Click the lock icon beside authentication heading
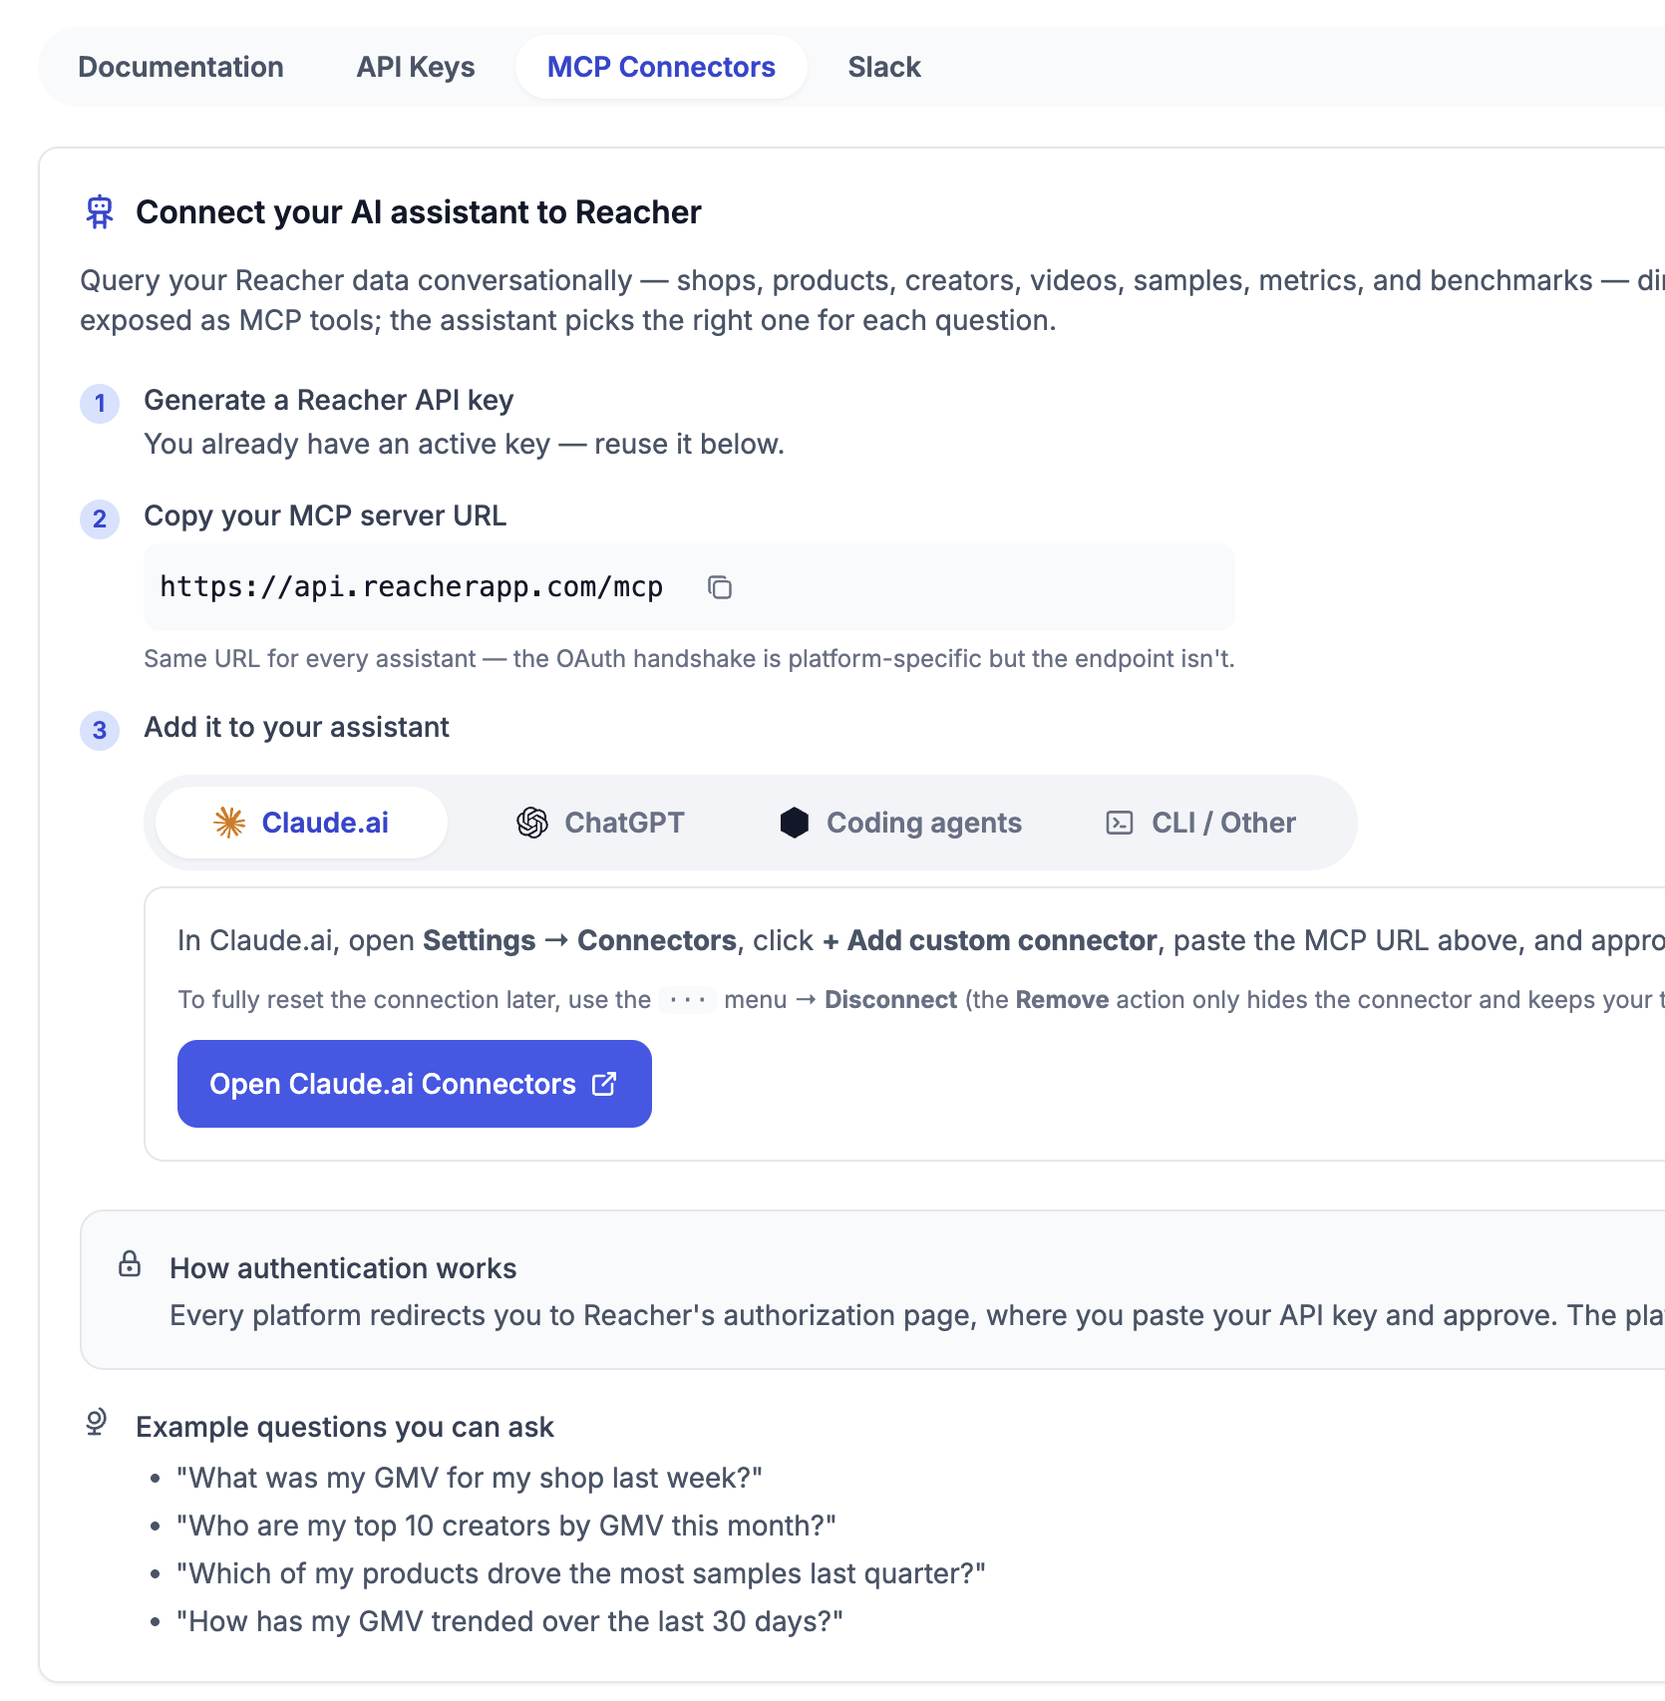 click(130, 1264)
